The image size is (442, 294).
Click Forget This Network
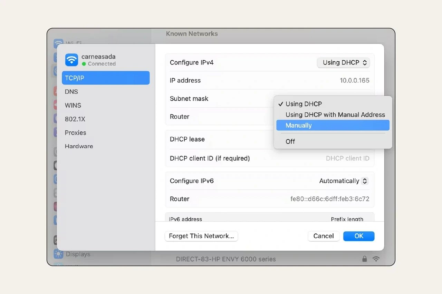201,236
